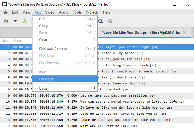Open the Audio menu
Image resolution: width=194 pixels, height=128 pixels.
63,12
